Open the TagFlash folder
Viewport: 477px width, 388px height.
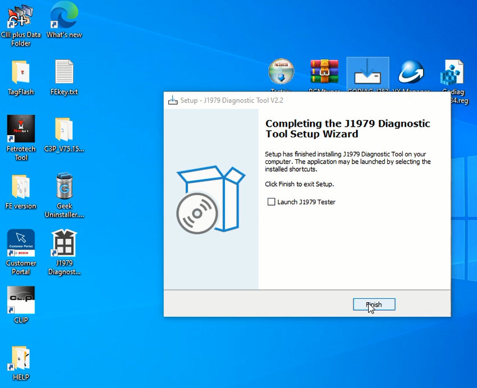pos(21,73)
